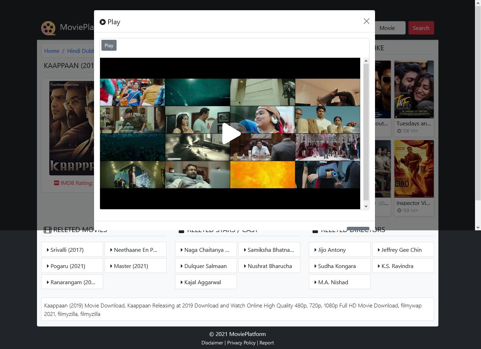
Task: Close the Play dialog with X
Action: click(366, 21)
